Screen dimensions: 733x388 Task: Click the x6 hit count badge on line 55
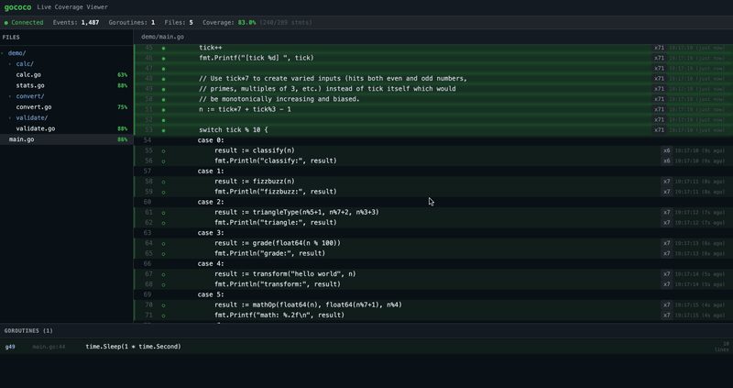click(666, 150)
